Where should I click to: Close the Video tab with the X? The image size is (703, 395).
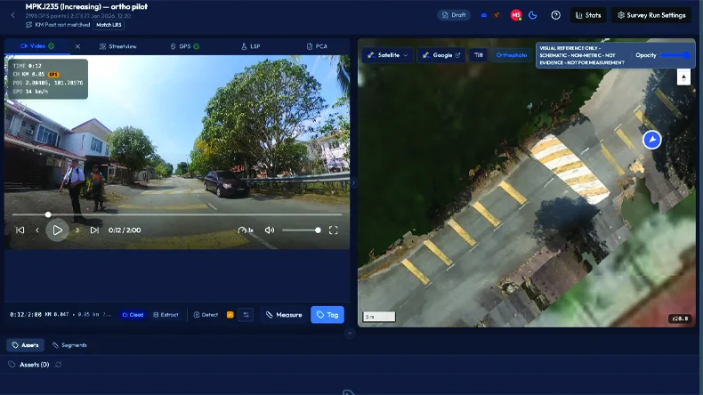tap(77, 46)
